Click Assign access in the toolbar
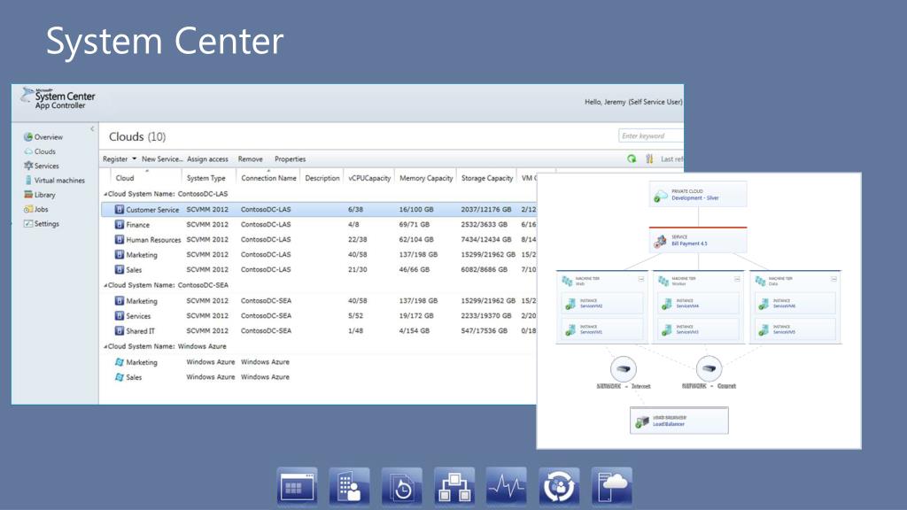The height and width of the screenshot is (510, 907). [207, 159]
